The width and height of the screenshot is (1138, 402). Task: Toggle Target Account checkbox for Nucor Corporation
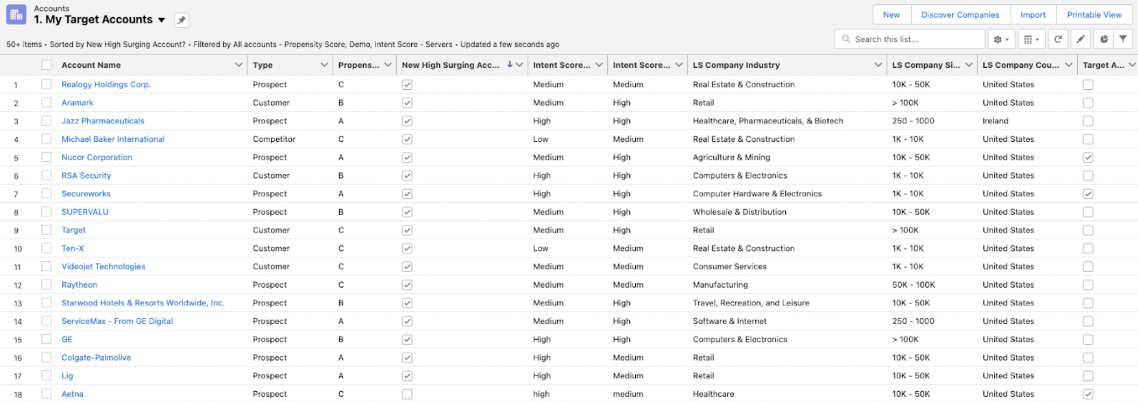[1088, 157]
